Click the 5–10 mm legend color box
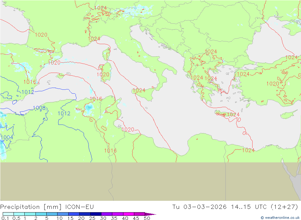301x220 pixels. (x=52, y=214)
